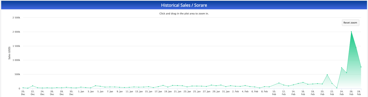Click the 1. Jan x-axis label
Image resolution: width=368 pixels, height=97 pixels.
(81, 92)
